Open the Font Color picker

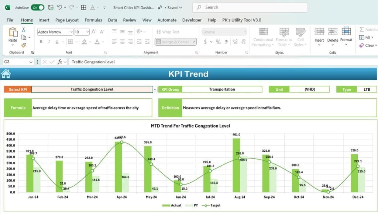click(97, 42)
